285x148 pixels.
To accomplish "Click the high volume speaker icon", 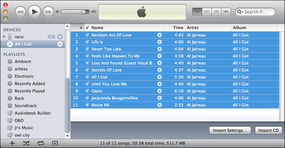I will [94, 12].
